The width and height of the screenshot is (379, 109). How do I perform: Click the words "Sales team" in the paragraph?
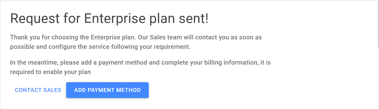[x=166, y=37]
